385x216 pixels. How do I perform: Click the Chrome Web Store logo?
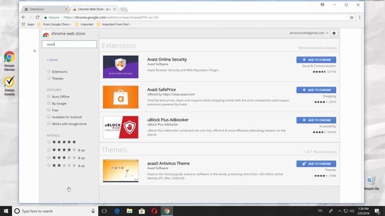(46, 35)
